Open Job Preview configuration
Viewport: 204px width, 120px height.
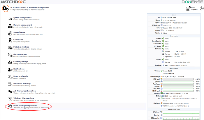(x=24, y=91)
